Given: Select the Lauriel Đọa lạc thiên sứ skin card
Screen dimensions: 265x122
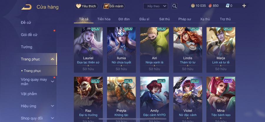Looking at the screenshot, I should (88, 50).
